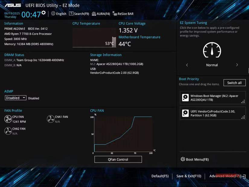The image size is (249, 187).
Task: Select next tuning profile with right chevron
Action: [x=237, y=65]
